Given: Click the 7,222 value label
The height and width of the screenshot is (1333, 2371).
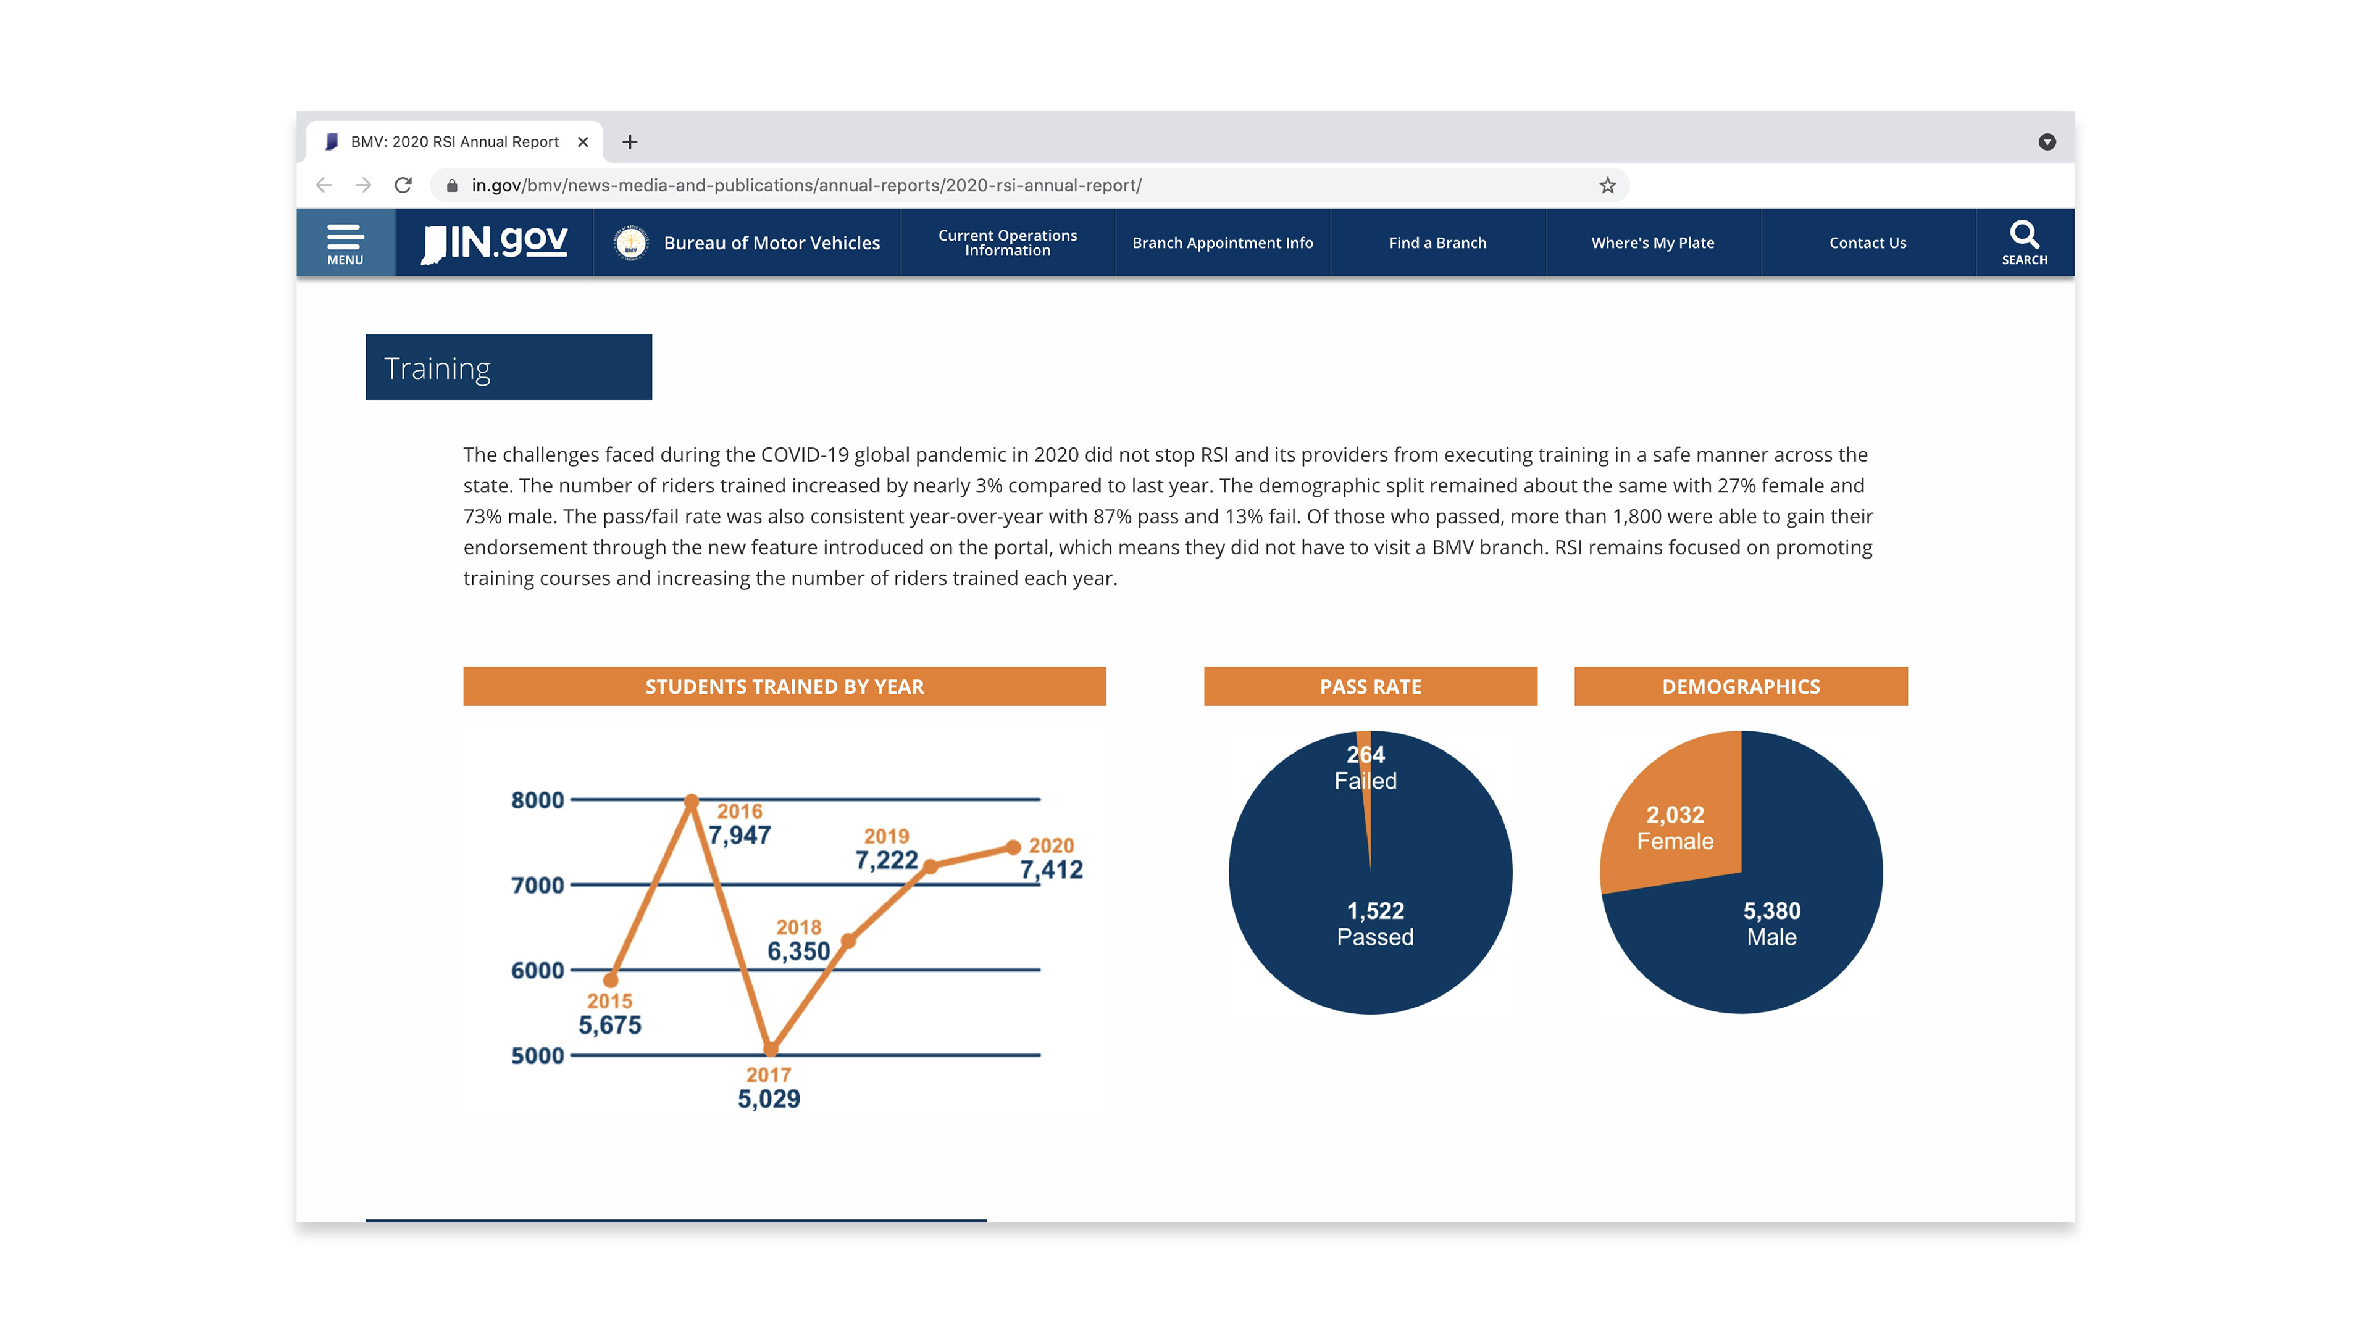Looking at the screenshot, I should click(x=887, y=860).
